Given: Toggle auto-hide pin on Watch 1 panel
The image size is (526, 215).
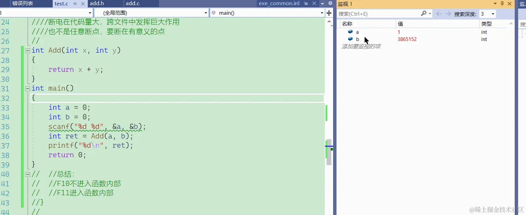Looking at the screenshot, I should coord(502,4).
